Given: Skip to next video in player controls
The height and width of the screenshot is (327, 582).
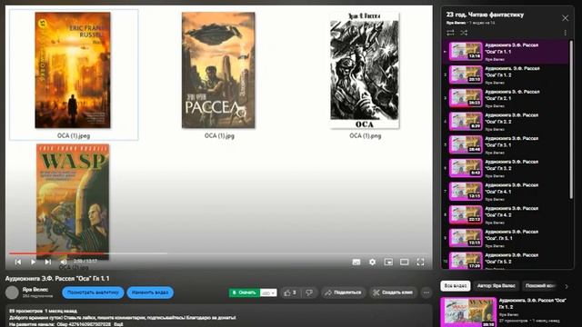Looking at the screenshot, I should pyautogui.click(x=48, y=262).
